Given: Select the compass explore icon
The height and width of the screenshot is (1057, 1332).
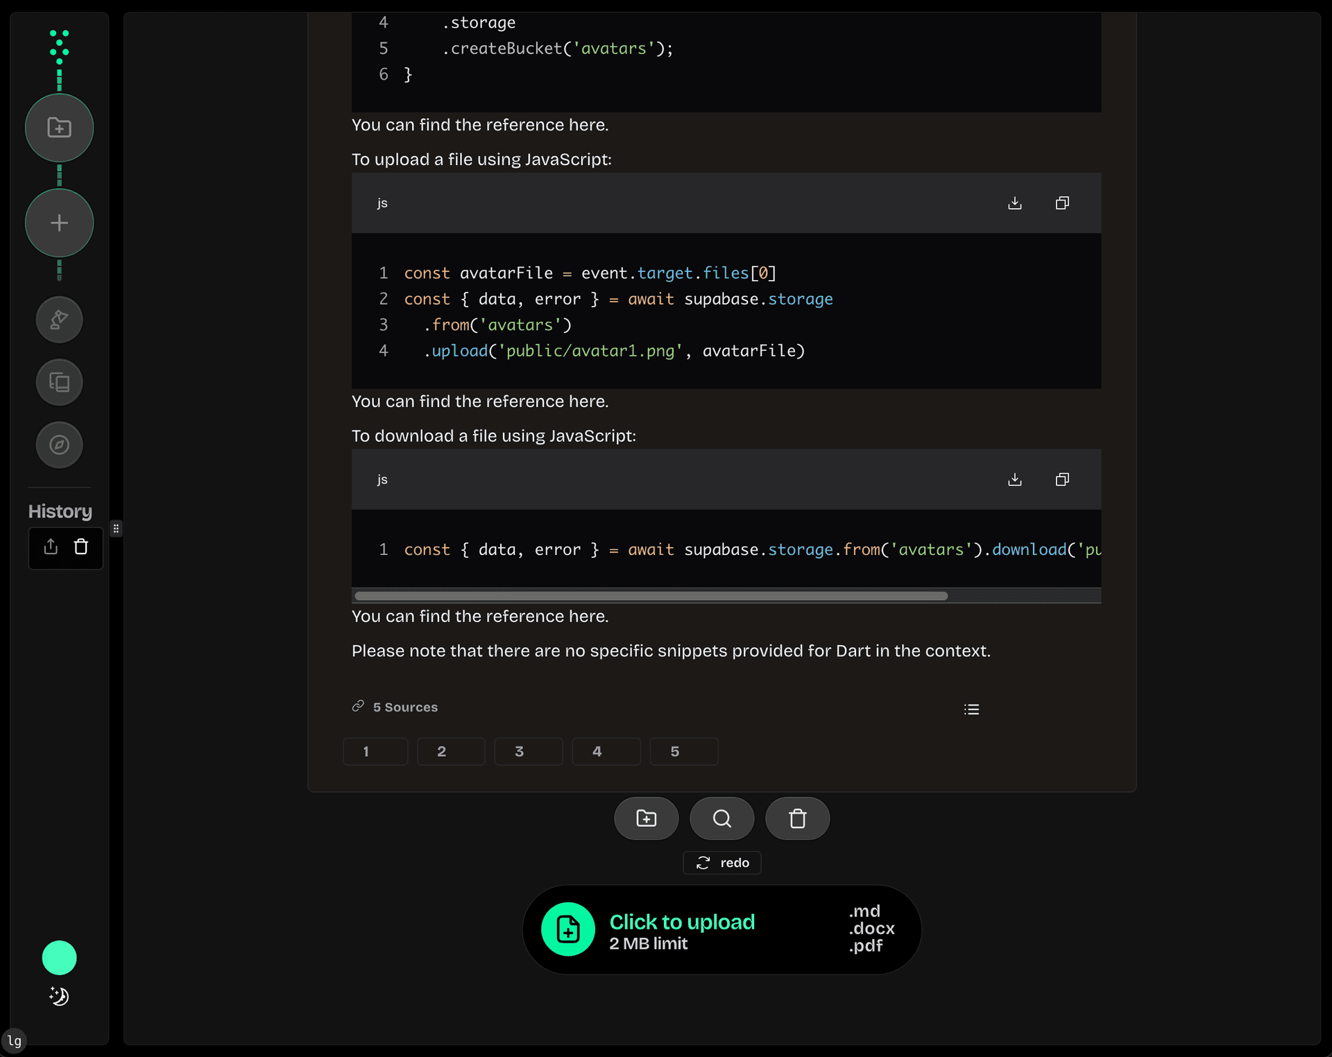Looking at the screenshot, I should 59,445.
